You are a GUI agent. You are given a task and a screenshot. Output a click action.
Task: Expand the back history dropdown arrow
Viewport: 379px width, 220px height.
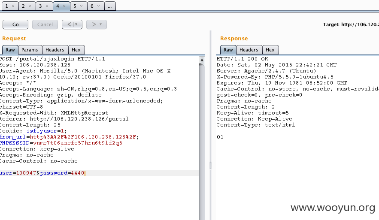click(76, 24)
